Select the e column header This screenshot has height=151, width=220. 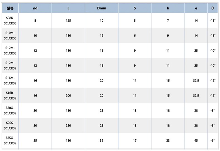click(x=196, y=8)
